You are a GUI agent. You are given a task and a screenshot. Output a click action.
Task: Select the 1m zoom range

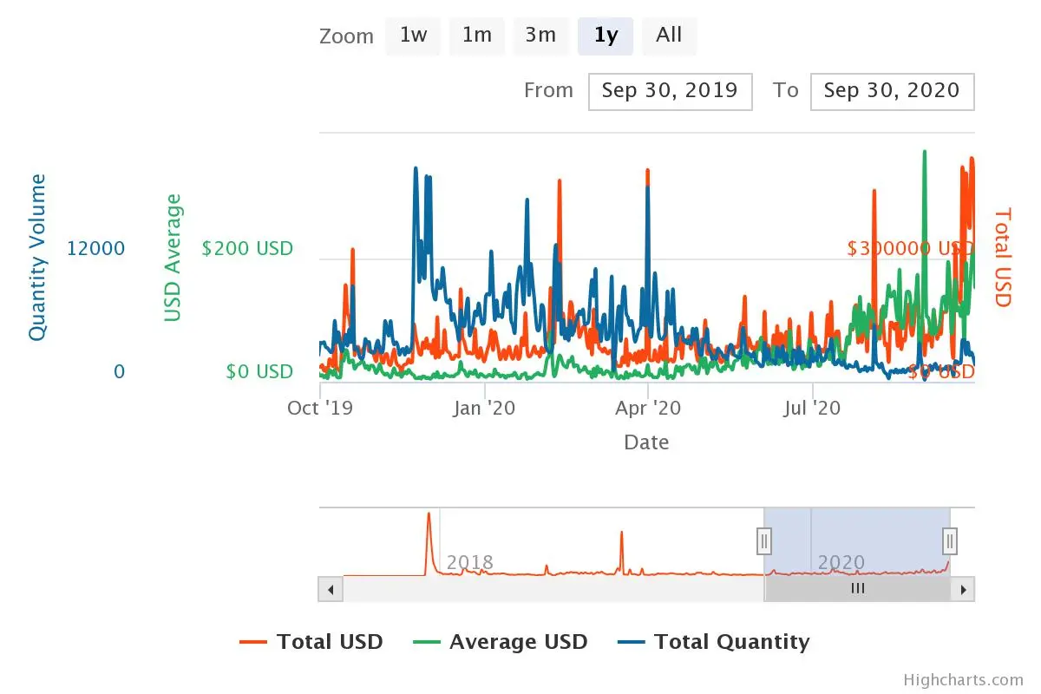click(477, 36)
